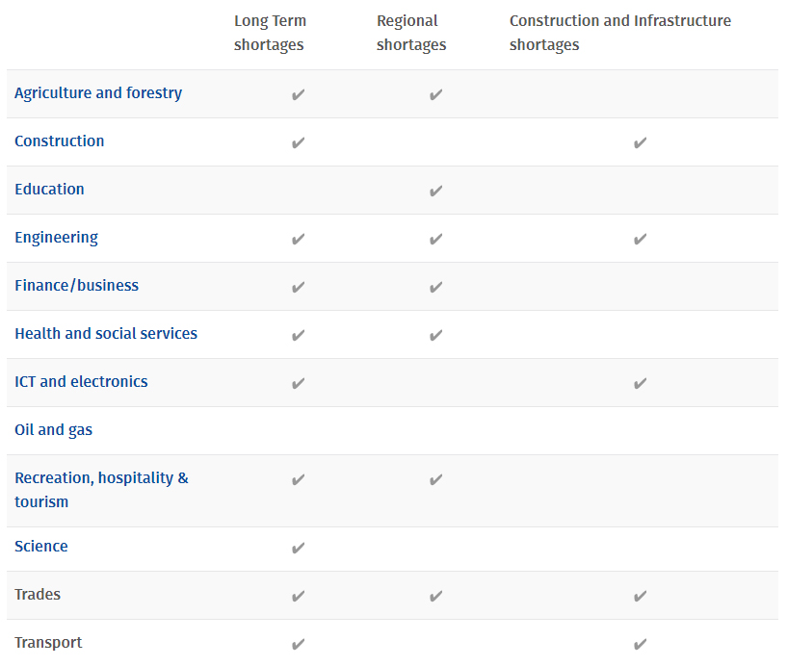Click Transport's Infrastructure shortages checkmark
The height and width of the screenshot is (666, 788).
tap(640, 644)
